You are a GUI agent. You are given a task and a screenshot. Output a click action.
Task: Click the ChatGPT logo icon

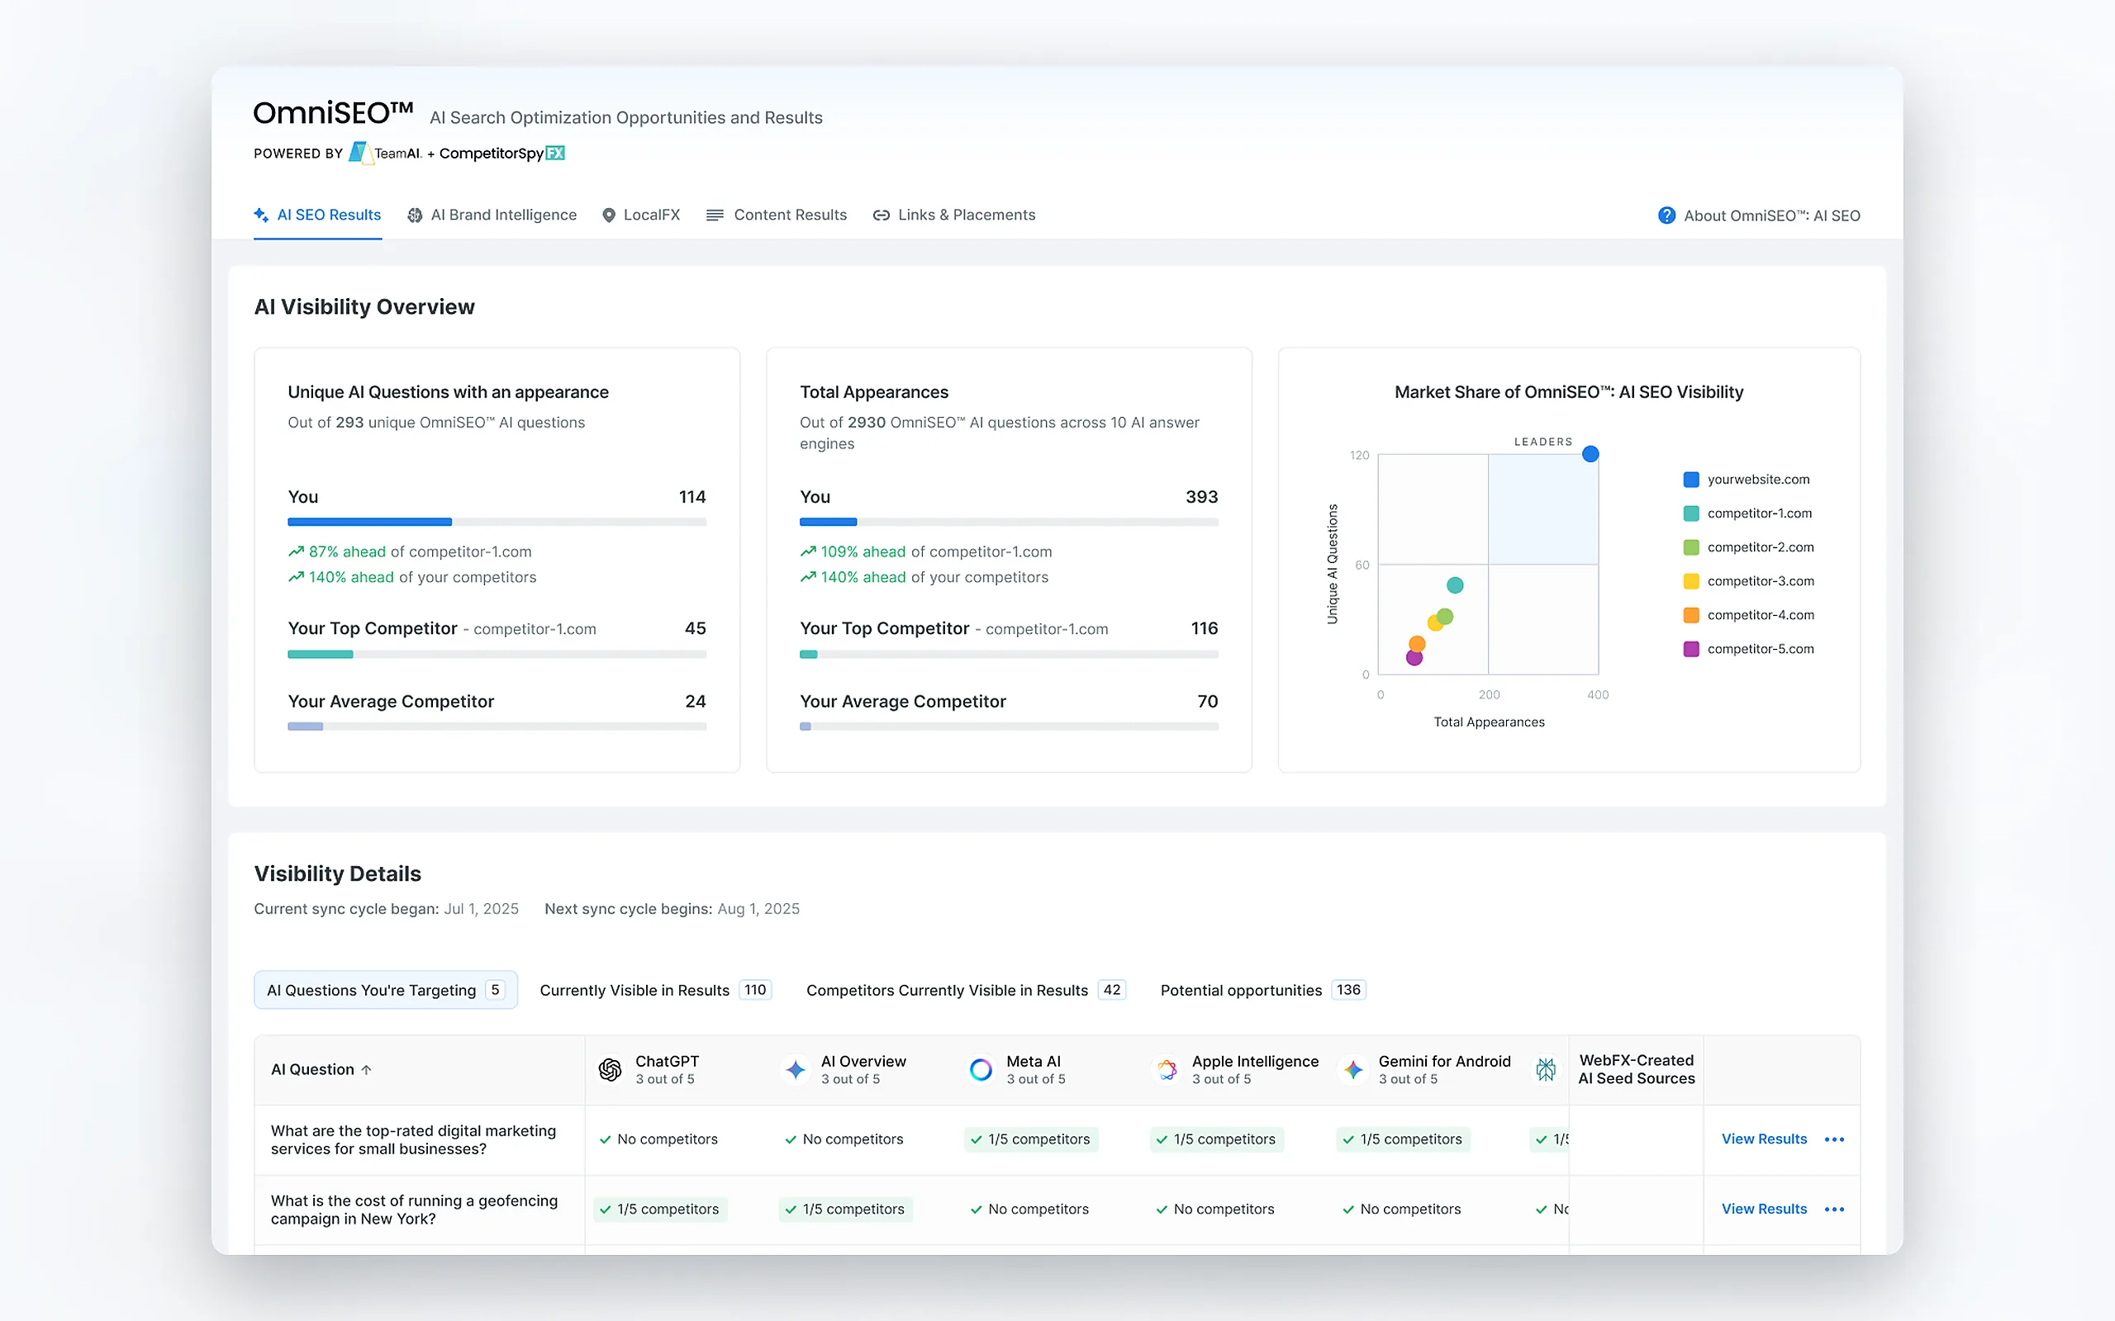click(x=610, y=1070)
